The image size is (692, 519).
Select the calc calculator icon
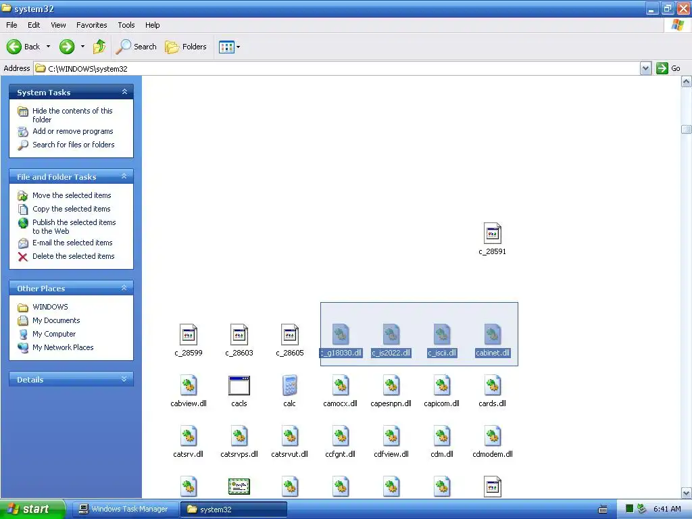[x=289, y=386]
